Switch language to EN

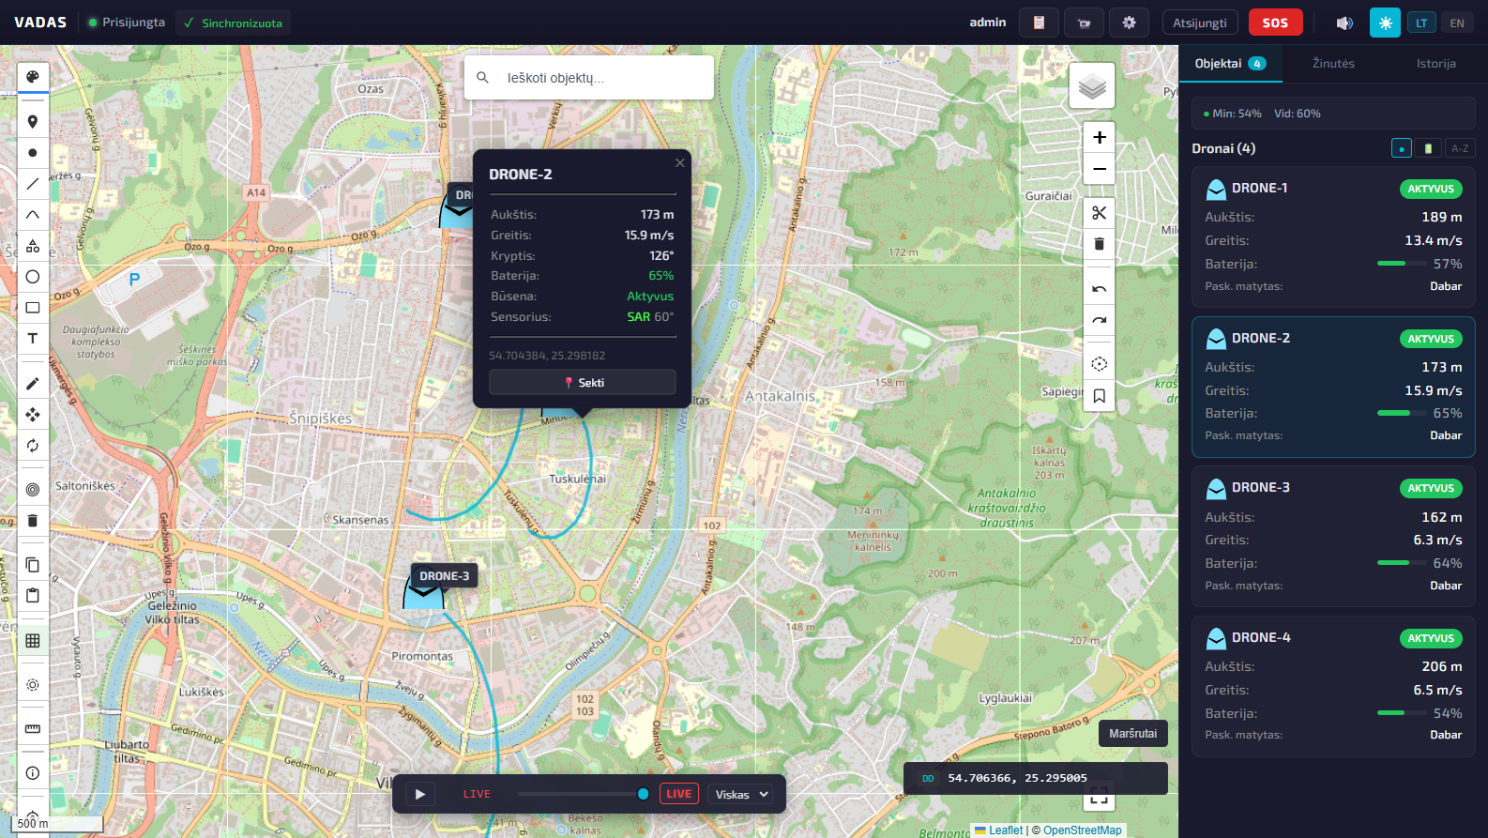(1457, 23)
